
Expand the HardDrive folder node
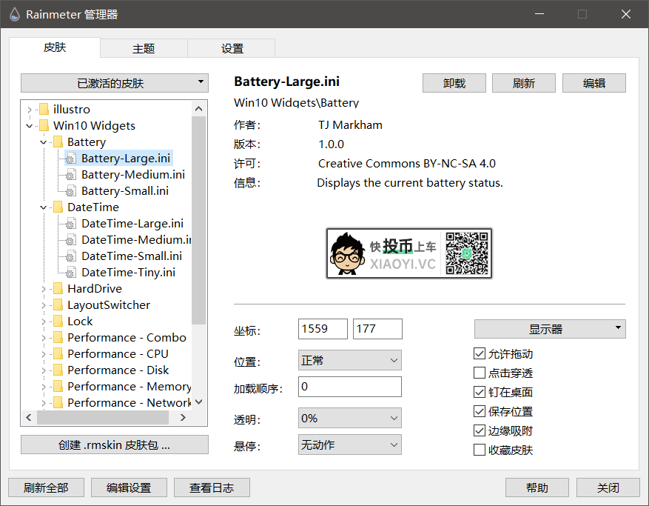(44, 288)
